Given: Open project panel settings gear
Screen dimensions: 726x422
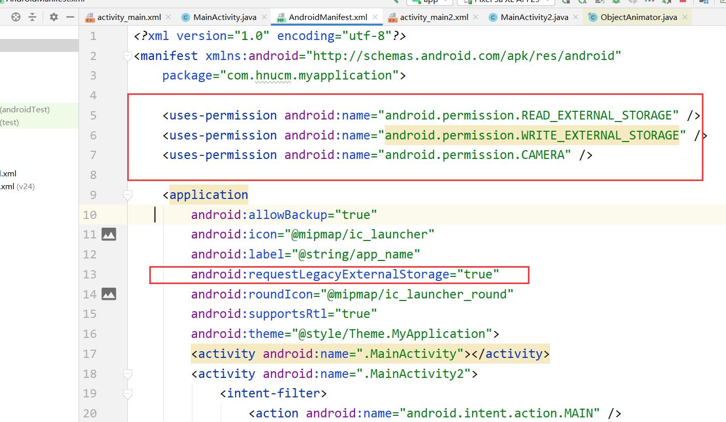Looking at the screenshot, I should 54,17.
